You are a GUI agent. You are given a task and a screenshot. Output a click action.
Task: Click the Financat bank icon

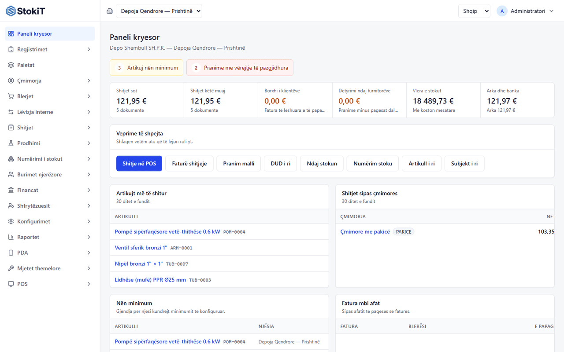pos(11,190)
